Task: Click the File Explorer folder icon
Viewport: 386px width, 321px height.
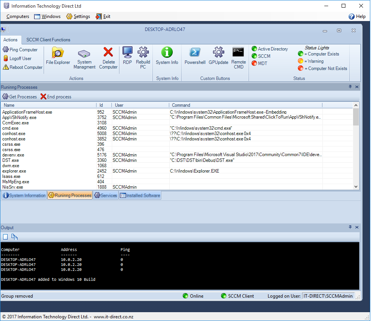Action: pos(58,52)
